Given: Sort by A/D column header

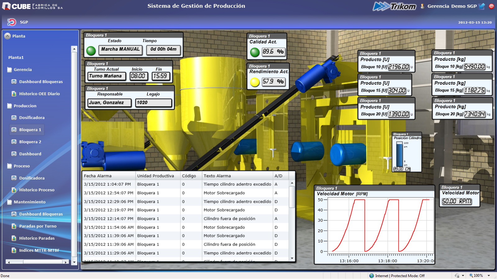Looking at the screenshot, I should 281,176.
